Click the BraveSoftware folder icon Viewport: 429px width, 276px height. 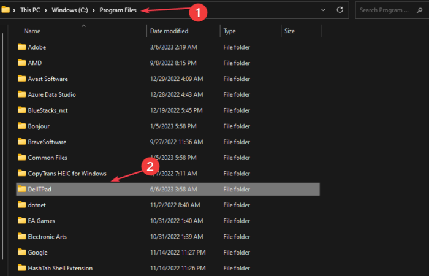point(21,142)
